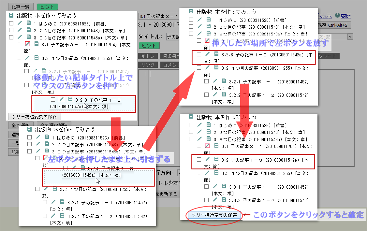Click pencil icon for 1 はじめに in lower-left tree panel
This screenshot has width=367, height=231.
click(x=38, y=137)
